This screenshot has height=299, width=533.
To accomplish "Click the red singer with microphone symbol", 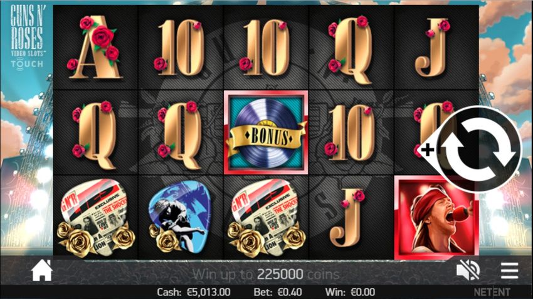I will pos(436,218).
